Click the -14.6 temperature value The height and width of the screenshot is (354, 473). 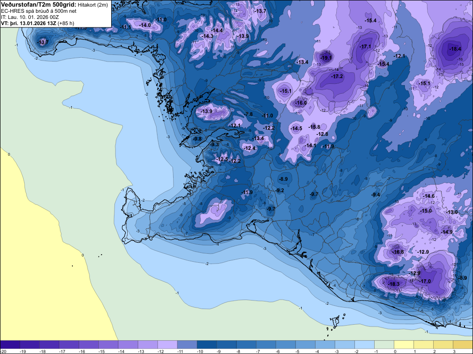pos(429,196)
